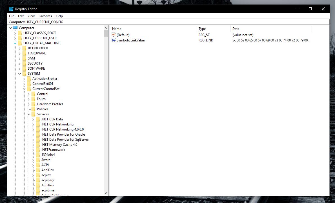Sort values by Data column header

pyautogui.click(x=271, y=29)
